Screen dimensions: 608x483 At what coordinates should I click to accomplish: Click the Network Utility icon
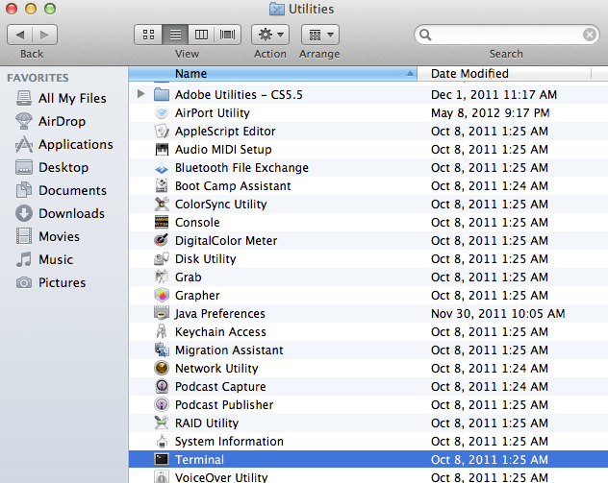coord(162,368)
